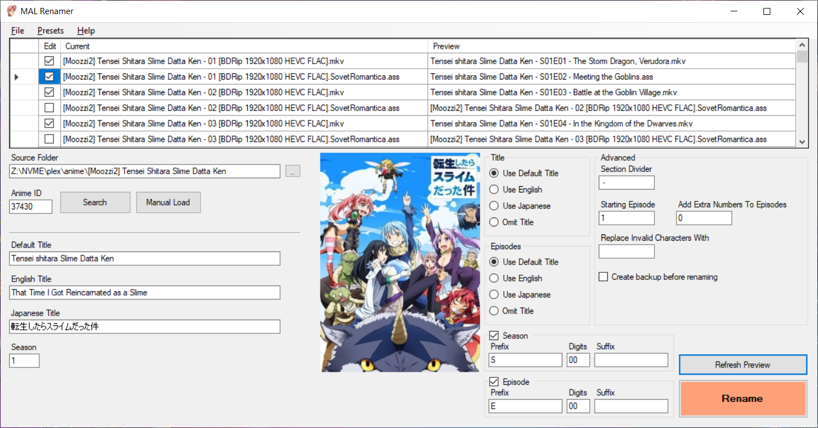Click the file list scroll up arrow

(802, 45)
